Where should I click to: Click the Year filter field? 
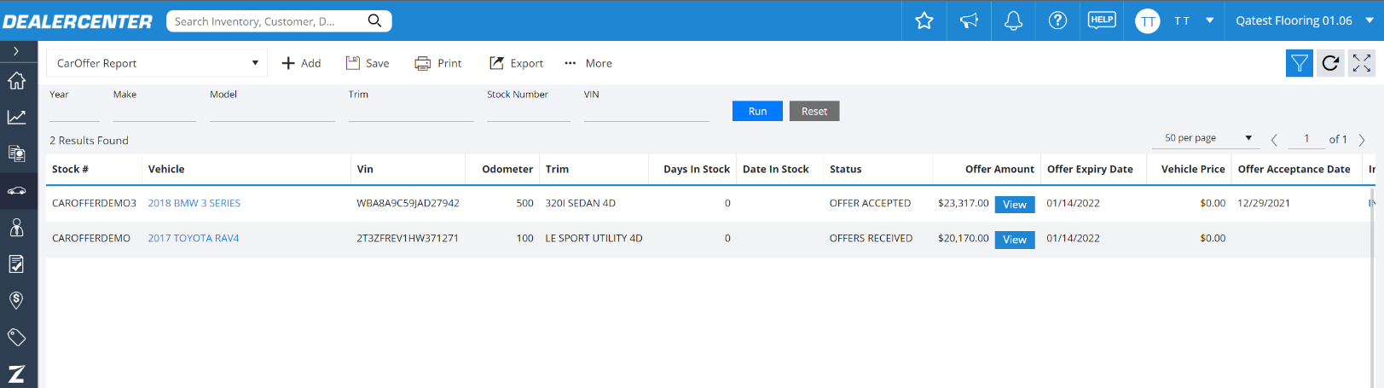(x=74, y=112)
